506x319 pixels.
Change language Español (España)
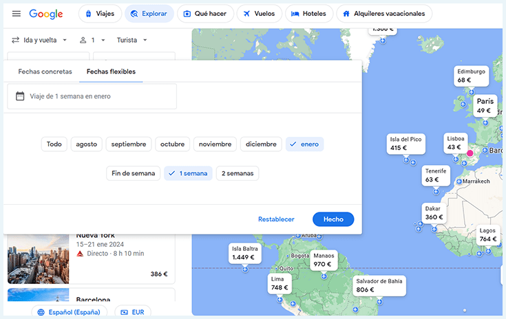tap(69, 312)
